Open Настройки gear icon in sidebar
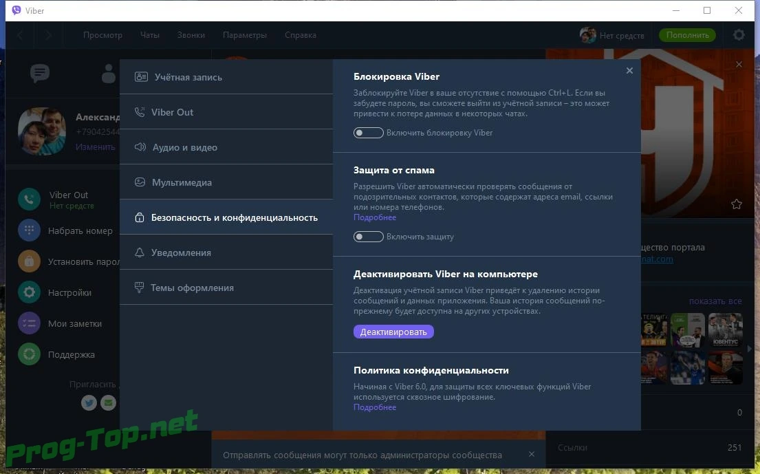The image size is (760, 474). coord(29,292)
